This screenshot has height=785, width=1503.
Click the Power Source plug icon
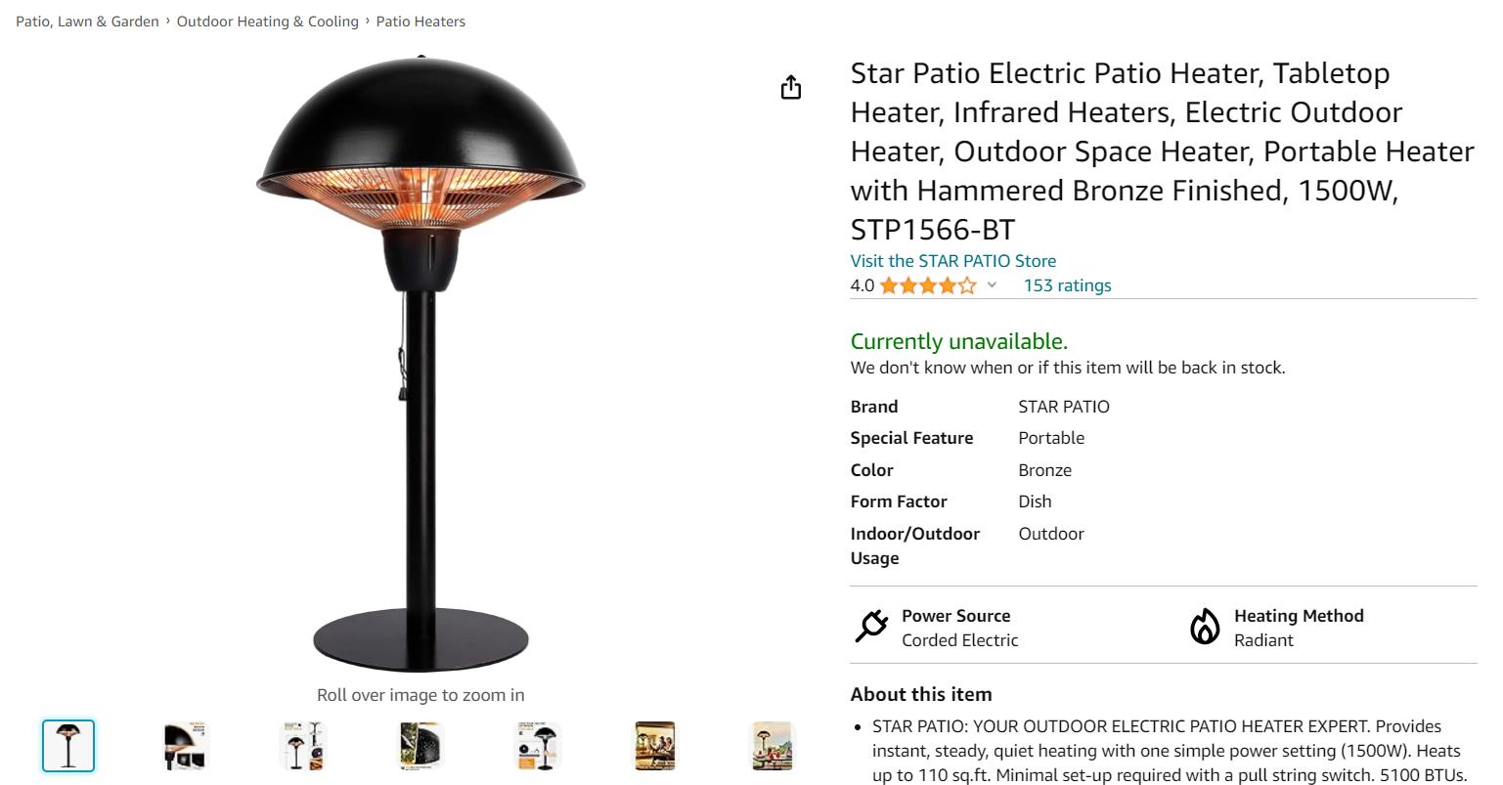tap(870, 627)
